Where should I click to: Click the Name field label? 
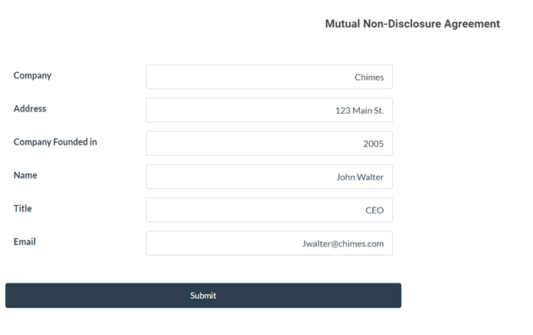pos(25,175)
